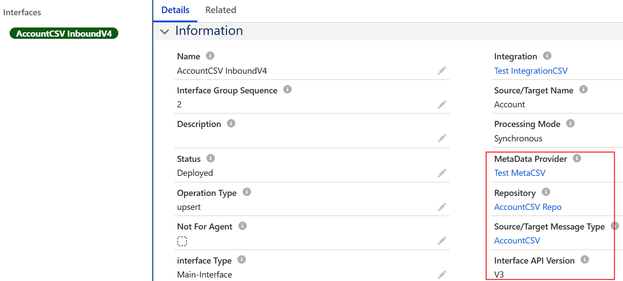This screenshot has width=623, height=281.
Task: Click the Interfaces heading text
Action: [x=22, y=12]
